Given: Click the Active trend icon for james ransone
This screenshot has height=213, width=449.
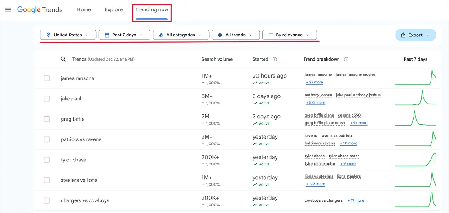Looking at the screenshot, I should tap(255, 83).
